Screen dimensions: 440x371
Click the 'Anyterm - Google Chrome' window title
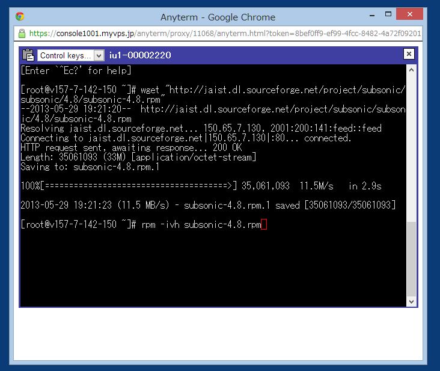tap(218, 17)
